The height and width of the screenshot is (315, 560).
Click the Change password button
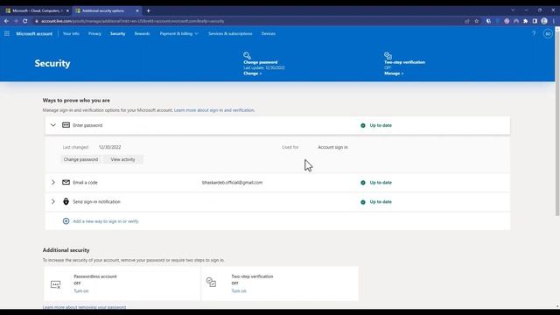80,159
